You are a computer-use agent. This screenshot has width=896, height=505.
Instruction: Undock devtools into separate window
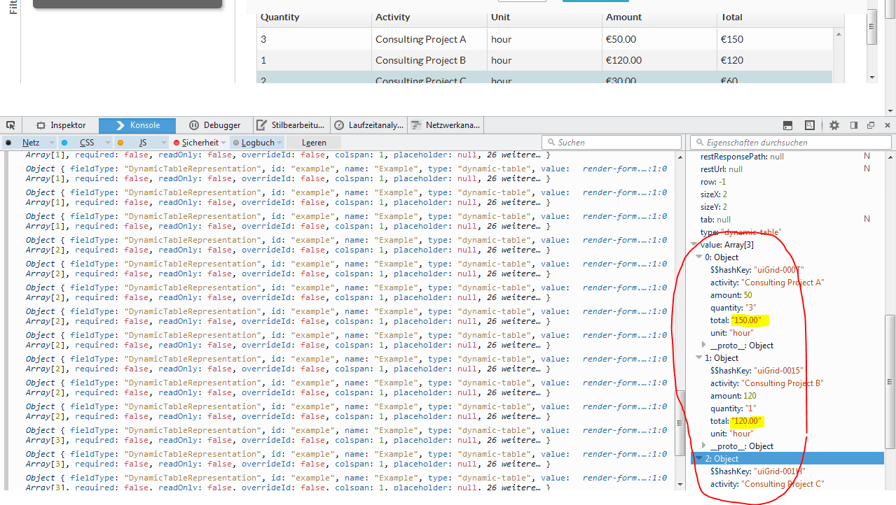[869, 125]
